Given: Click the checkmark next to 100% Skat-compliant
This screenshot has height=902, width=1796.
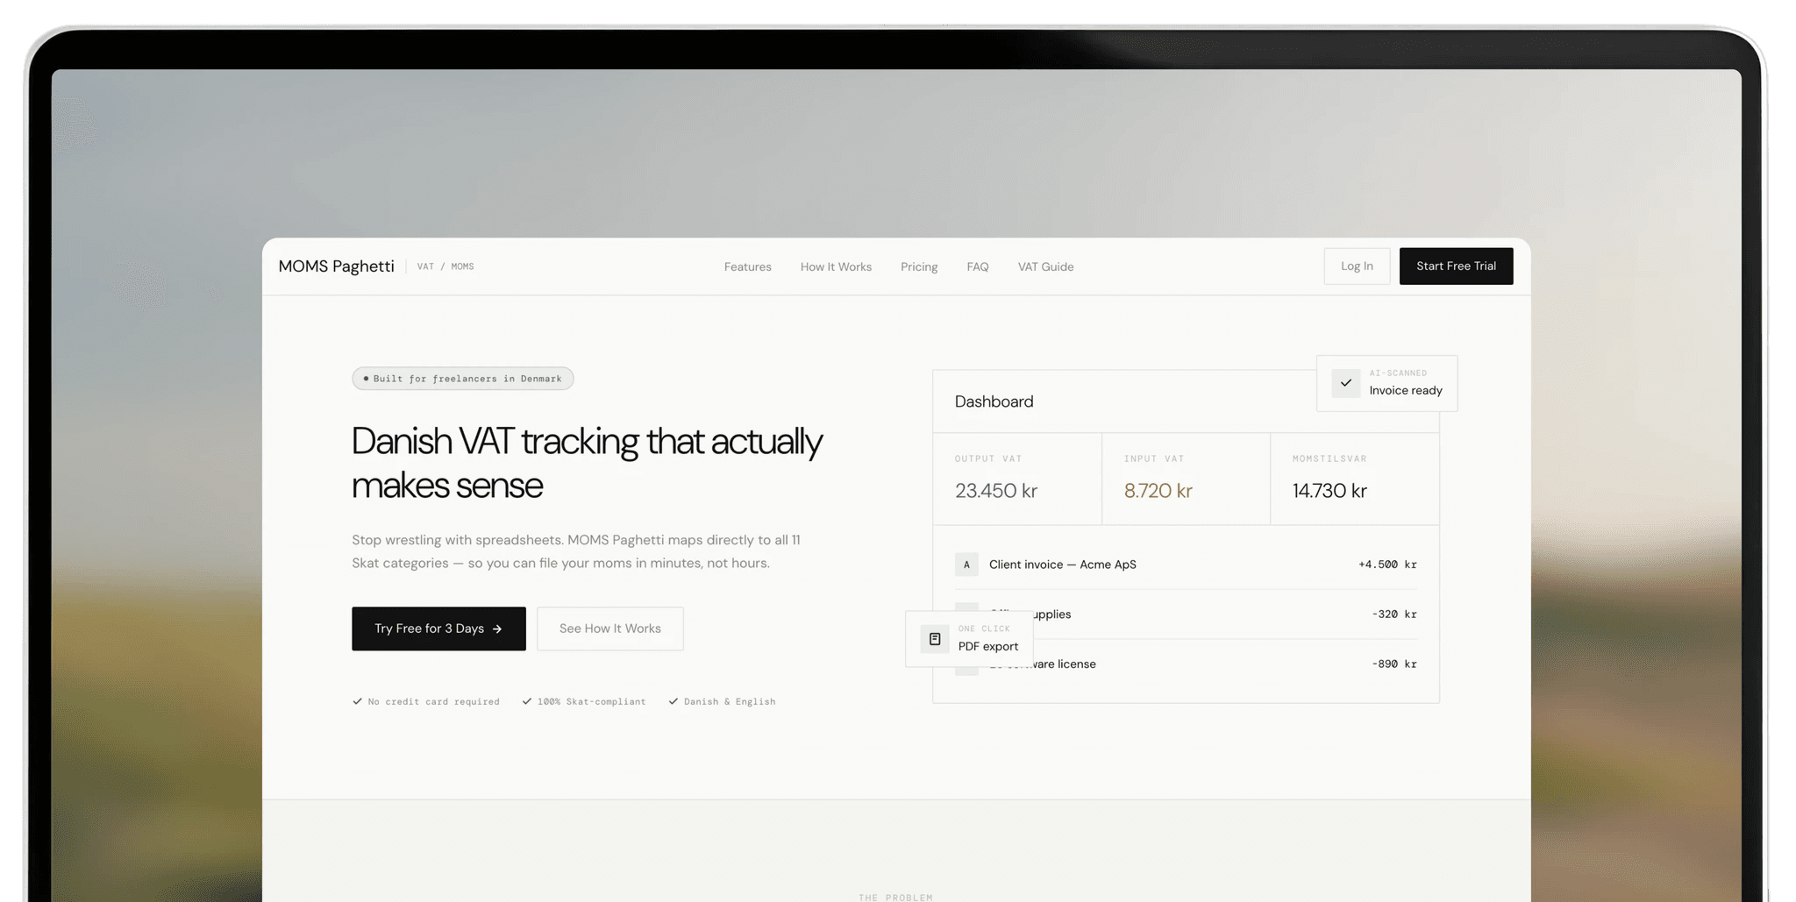Looking at the screenshot, I should pyautogui.click(x=526, y=701).
